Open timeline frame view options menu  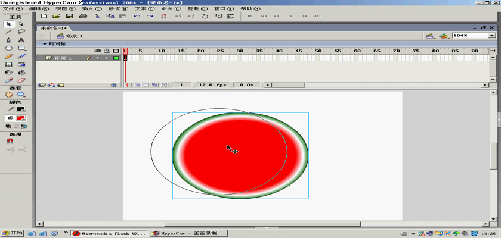pyautogui.click(x=493, y=51)
